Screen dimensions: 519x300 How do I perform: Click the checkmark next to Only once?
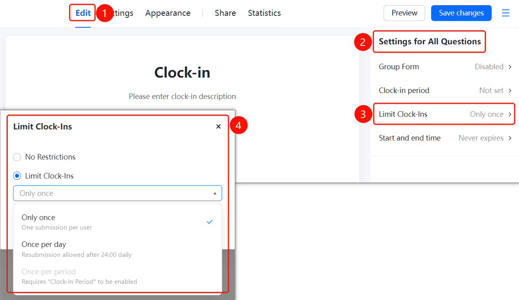[210, 222]
